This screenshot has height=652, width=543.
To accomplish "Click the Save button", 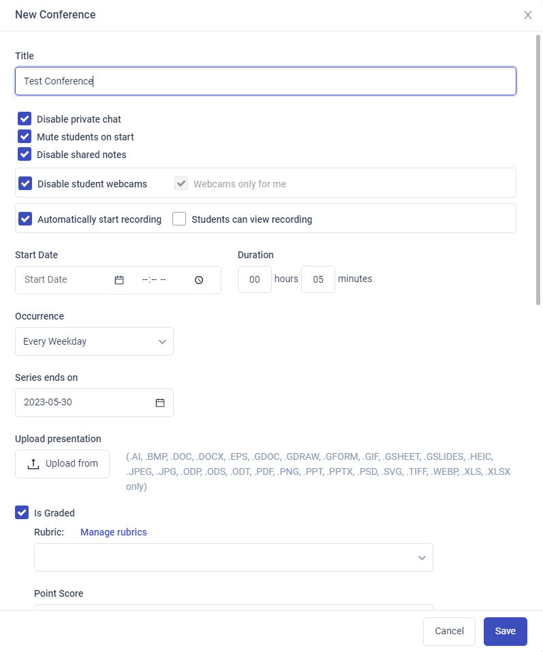I will coord(505,631).
